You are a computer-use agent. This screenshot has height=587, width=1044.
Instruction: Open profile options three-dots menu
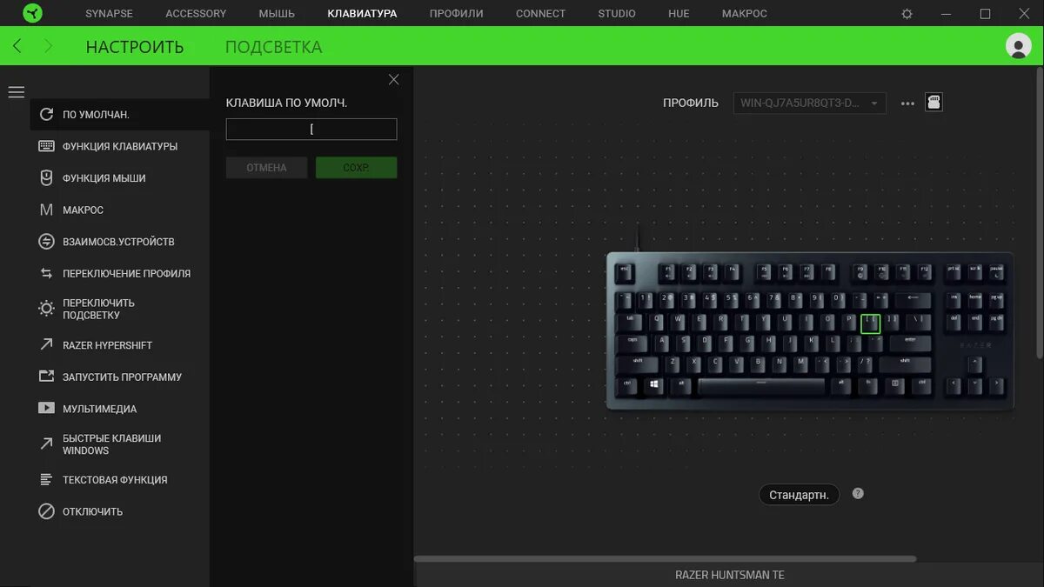pyautogui.click(x=907, y=103)
